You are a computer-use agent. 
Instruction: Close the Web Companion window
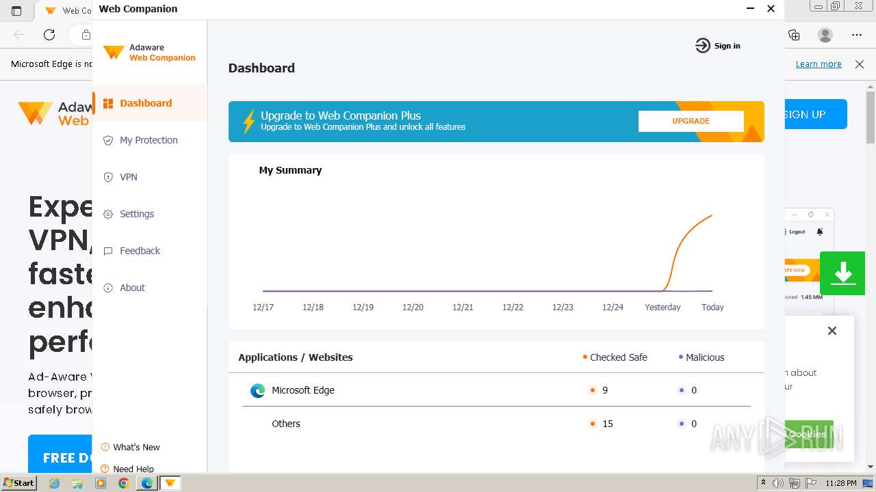(x=771, y=9)
